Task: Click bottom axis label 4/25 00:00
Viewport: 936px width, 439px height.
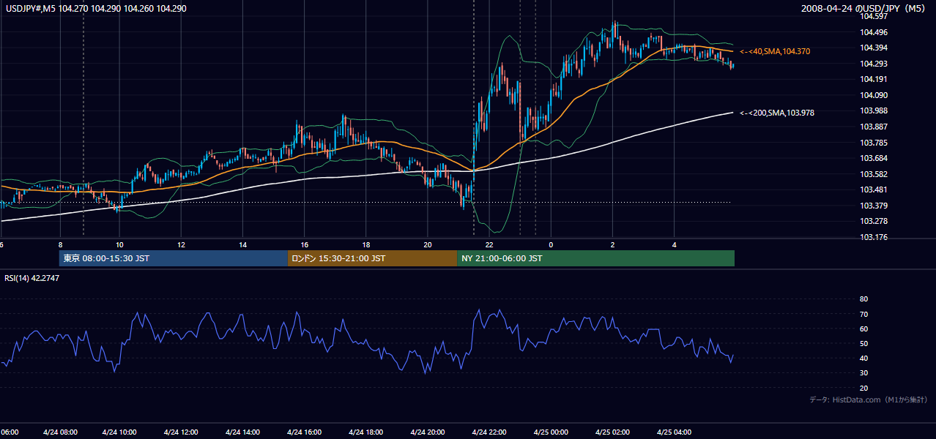Action: (x=550, y=432)
